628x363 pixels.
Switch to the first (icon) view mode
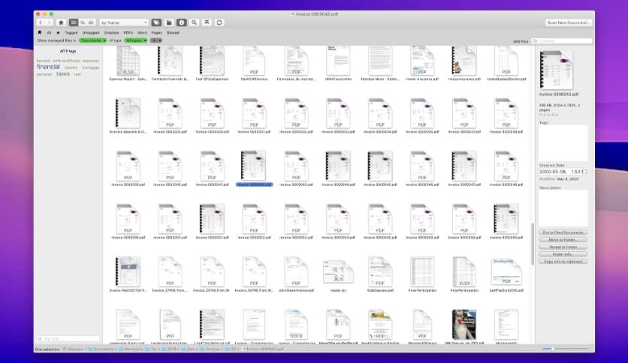pos(74,22)
